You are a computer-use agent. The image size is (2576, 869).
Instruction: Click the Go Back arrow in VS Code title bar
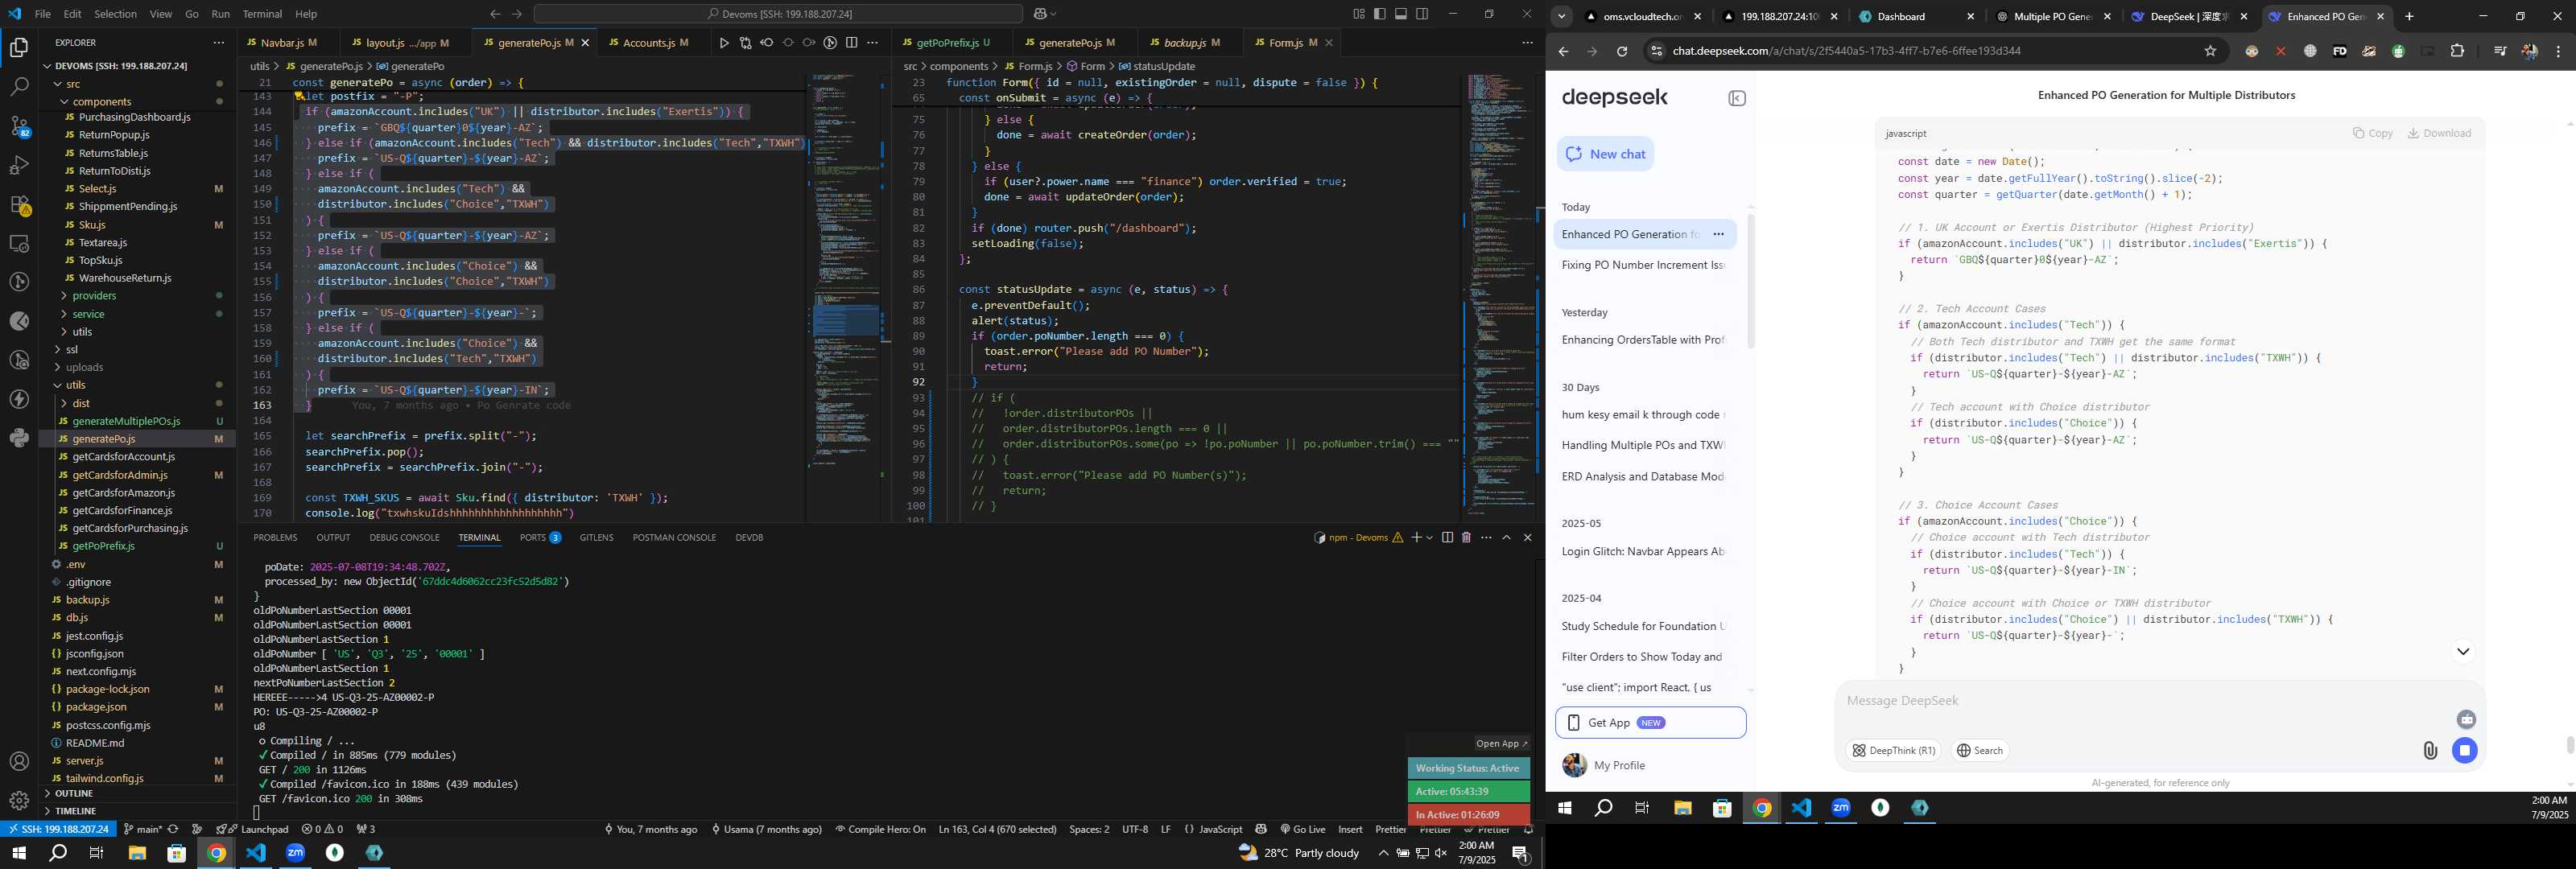tap(495, 14)
